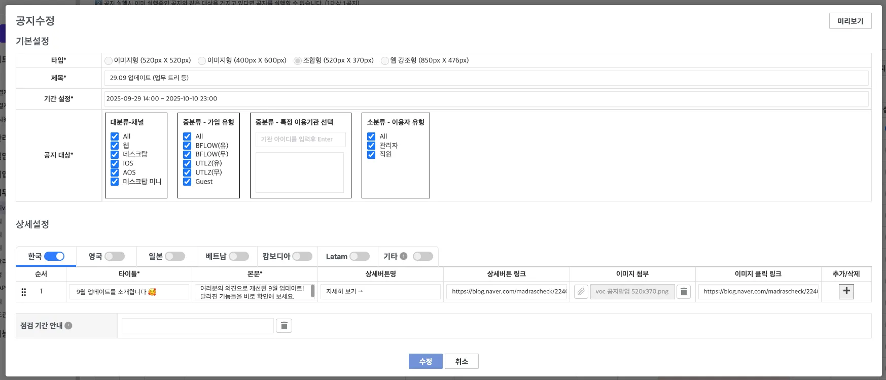Uncheck the Guest membership type checkbox
886x380 pixels.
187,182
